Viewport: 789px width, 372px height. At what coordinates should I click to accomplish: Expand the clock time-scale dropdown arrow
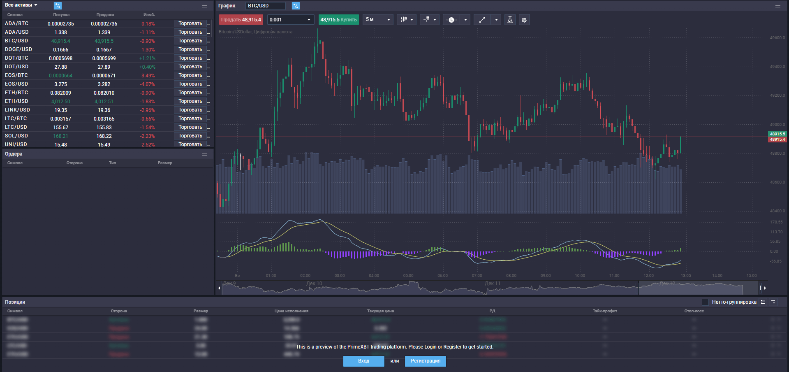465,20
